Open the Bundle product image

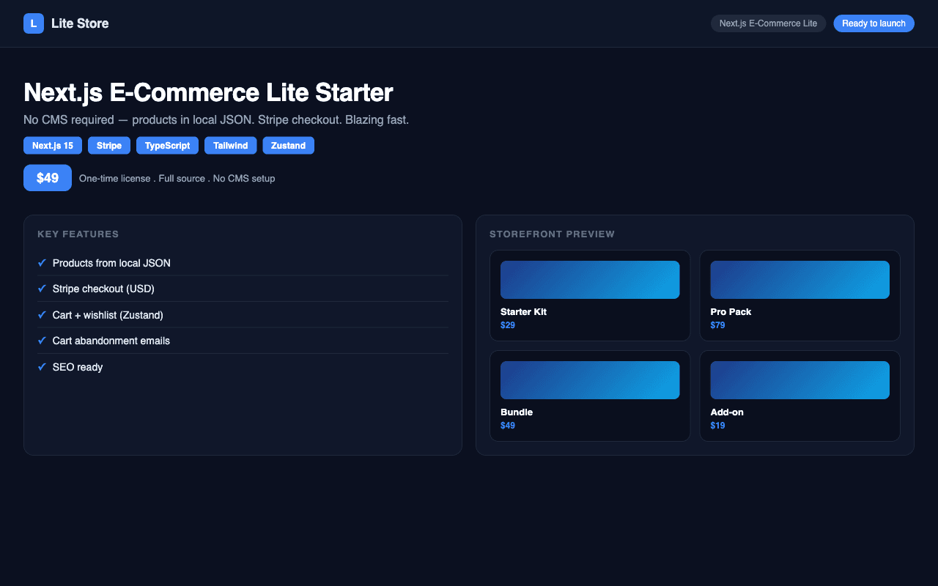coord(590,380)
